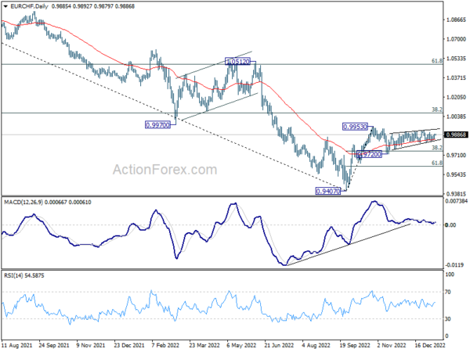Select the 0.99530 price label
470x352 pixels.
click(355, 127)
